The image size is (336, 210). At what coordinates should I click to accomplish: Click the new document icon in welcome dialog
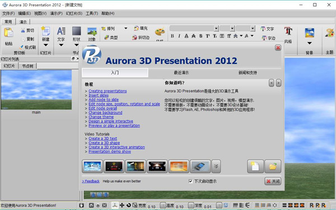[255, 166]
